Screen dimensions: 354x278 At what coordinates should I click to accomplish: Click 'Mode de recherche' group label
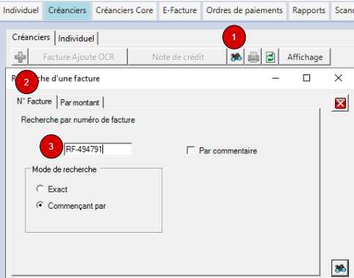[x=64, y=169]
